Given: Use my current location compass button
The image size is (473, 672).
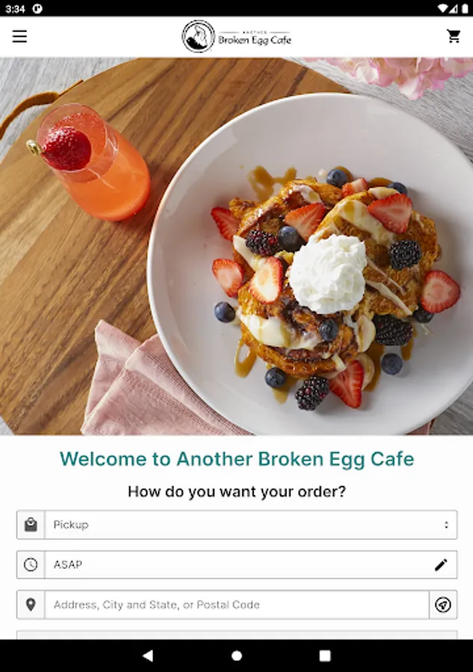Looking at the screenshot, I should (x=443, y=605).
